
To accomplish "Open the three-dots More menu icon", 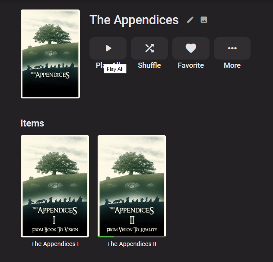I will tap(232, 48).
